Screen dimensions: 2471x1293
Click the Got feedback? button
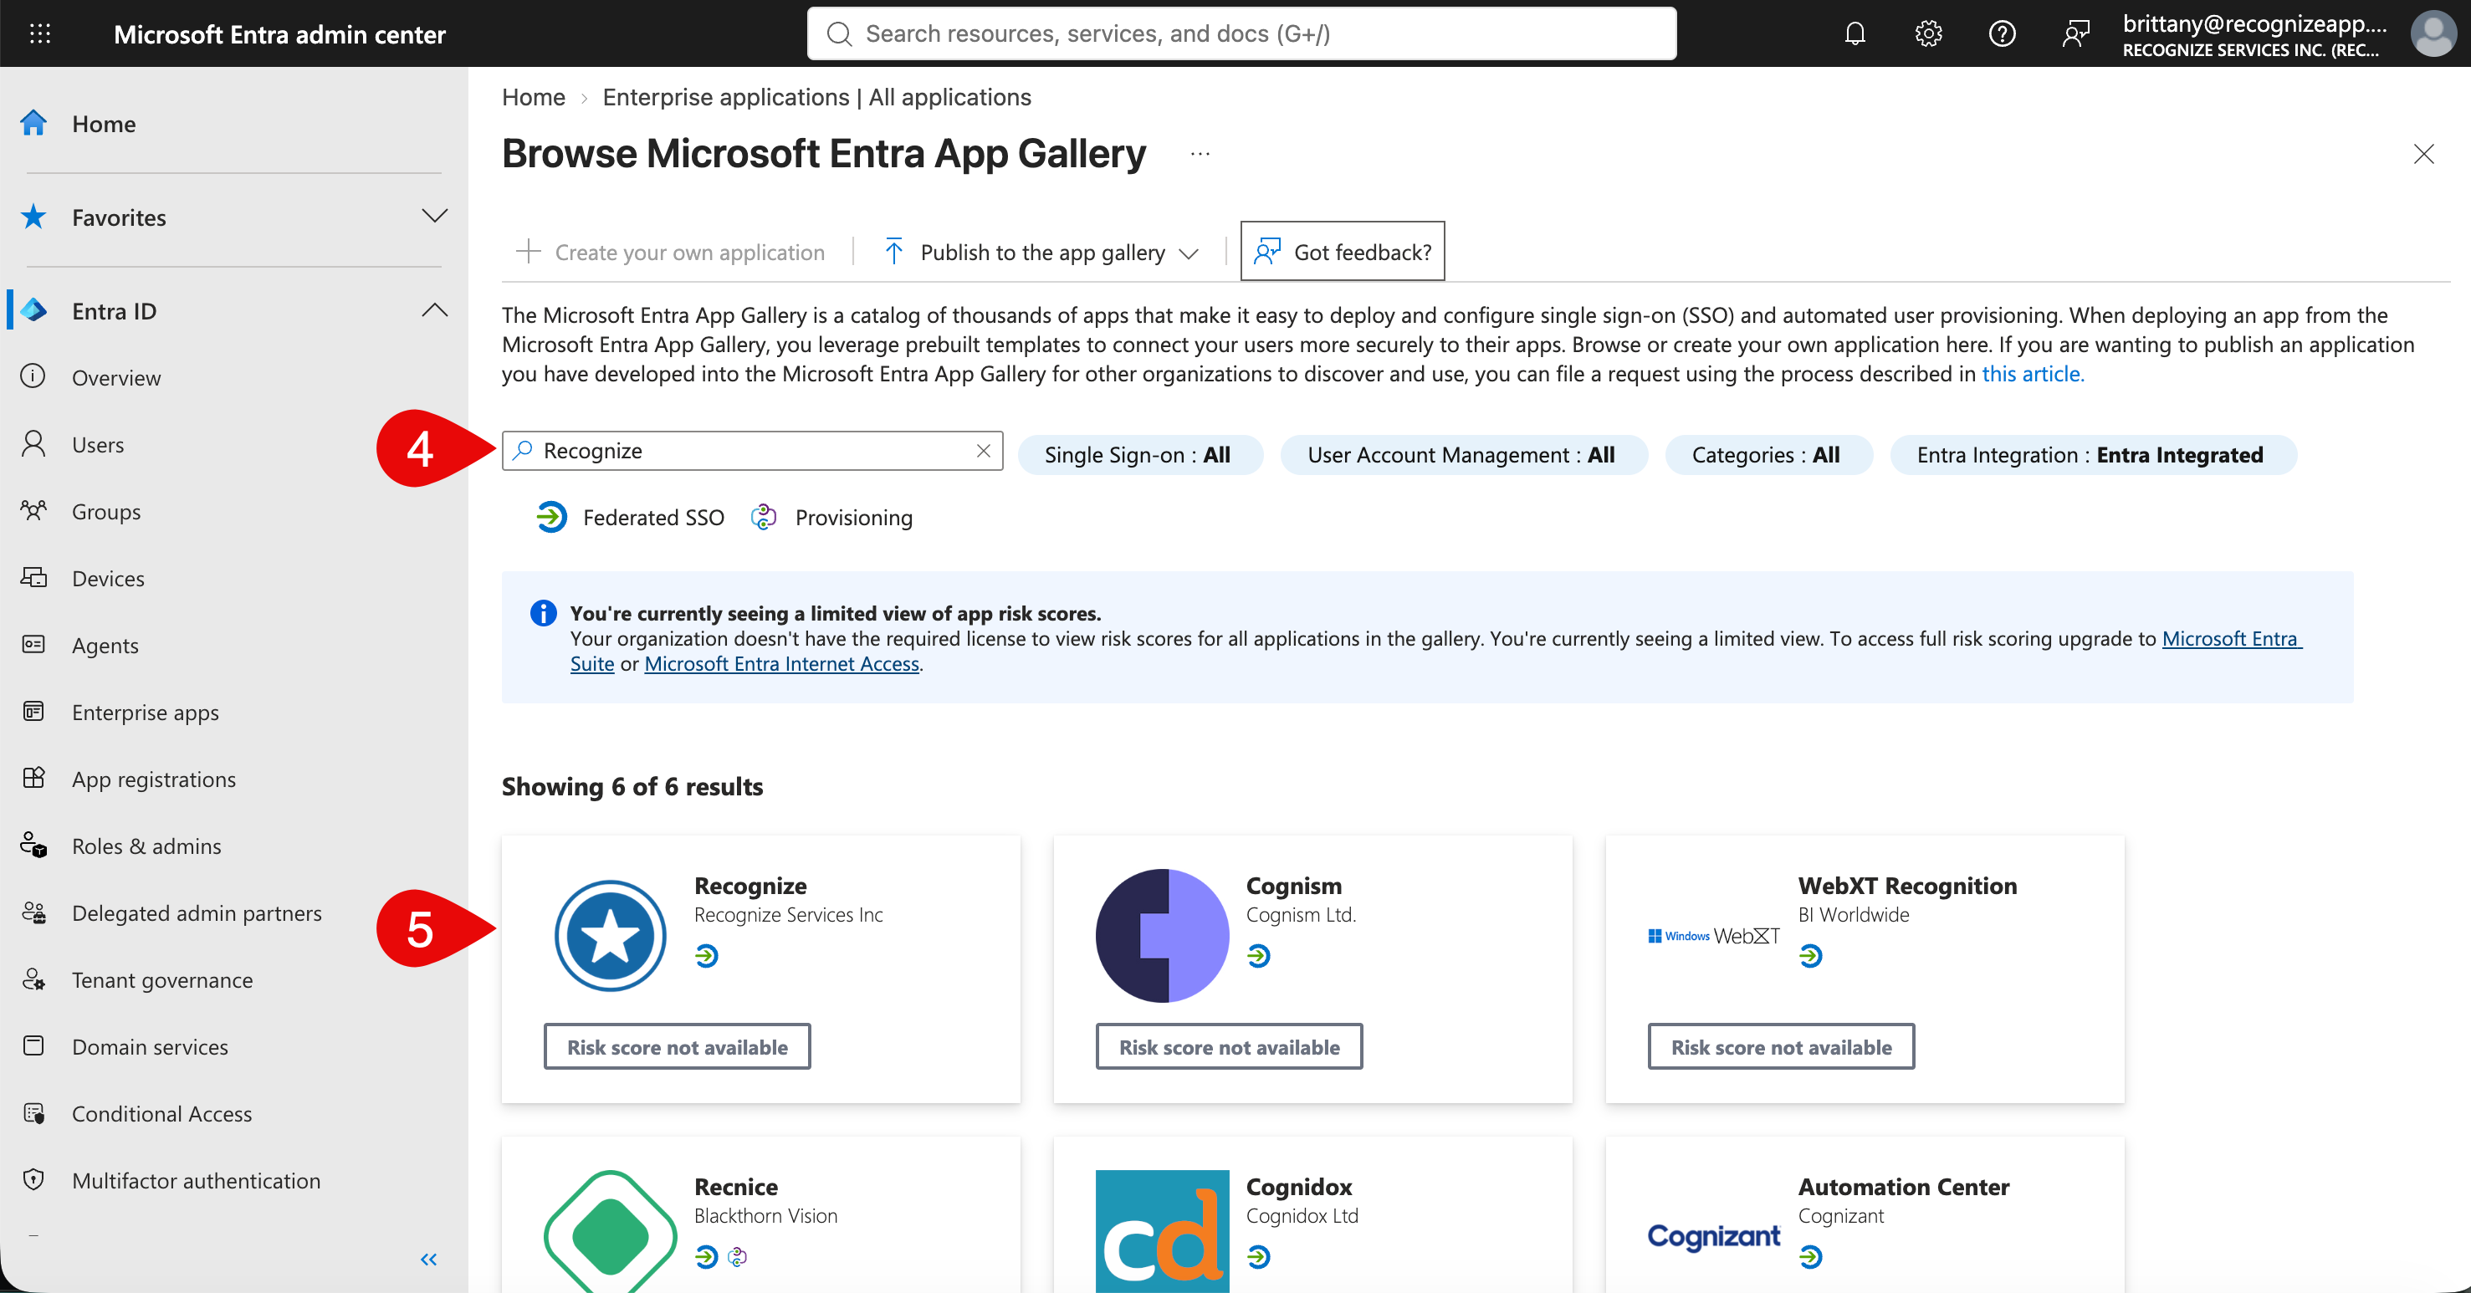coord(1342,251)
